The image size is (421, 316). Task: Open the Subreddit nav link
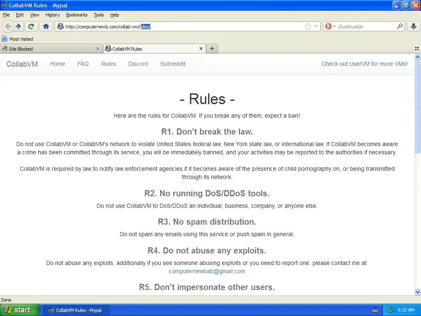173,64
